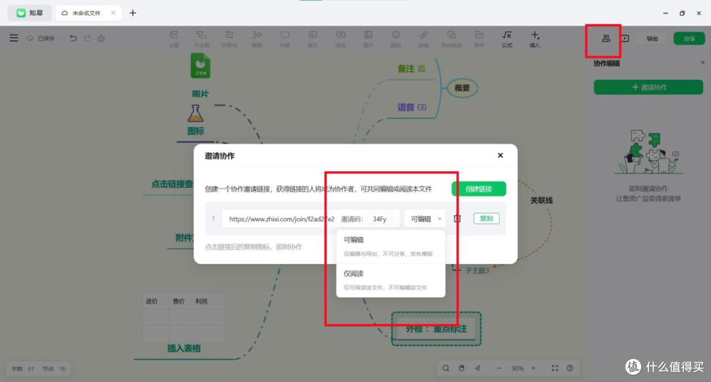Click the mouse mode icon in bottom bar
Screen dimensions: 711x382
coord(461,368)
